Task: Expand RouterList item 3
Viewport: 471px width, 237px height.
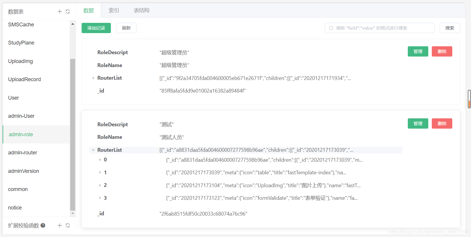Action: pyautogui.click(x=100, y=198)
